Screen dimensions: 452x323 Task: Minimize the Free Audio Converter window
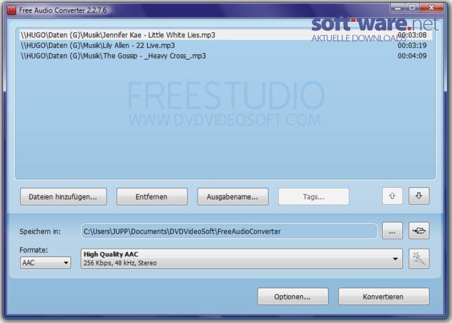tap(398, 8)
